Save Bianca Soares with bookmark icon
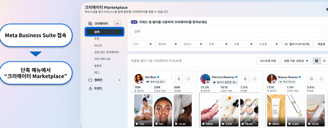Screen dimensions: 328x128 point(312,79)
